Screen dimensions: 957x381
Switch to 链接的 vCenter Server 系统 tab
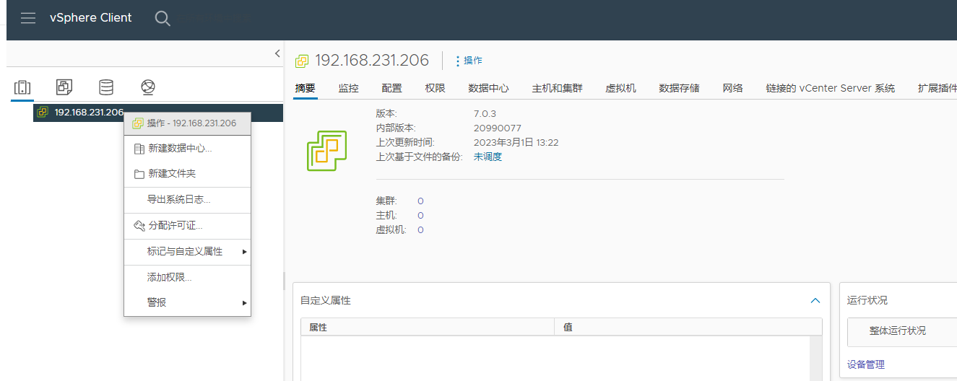point(830,88)
